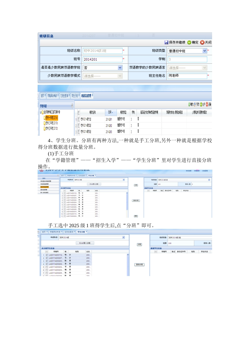
Task: Collapse the school root node in the 学校年级 tree
Action: coord(41,112)
